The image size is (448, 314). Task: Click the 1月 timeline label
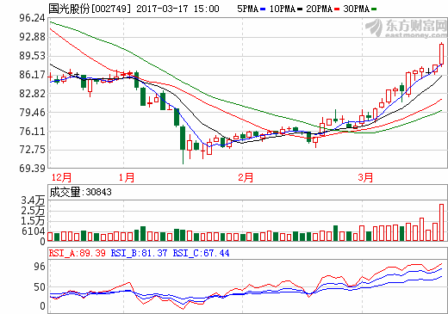point(127,177)
